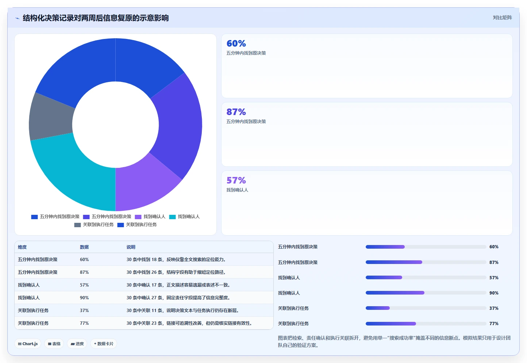Viewport: 527px width, 363px height.
Task: Click the note '30 条中确认 27 条'
Action: [145, 298]
